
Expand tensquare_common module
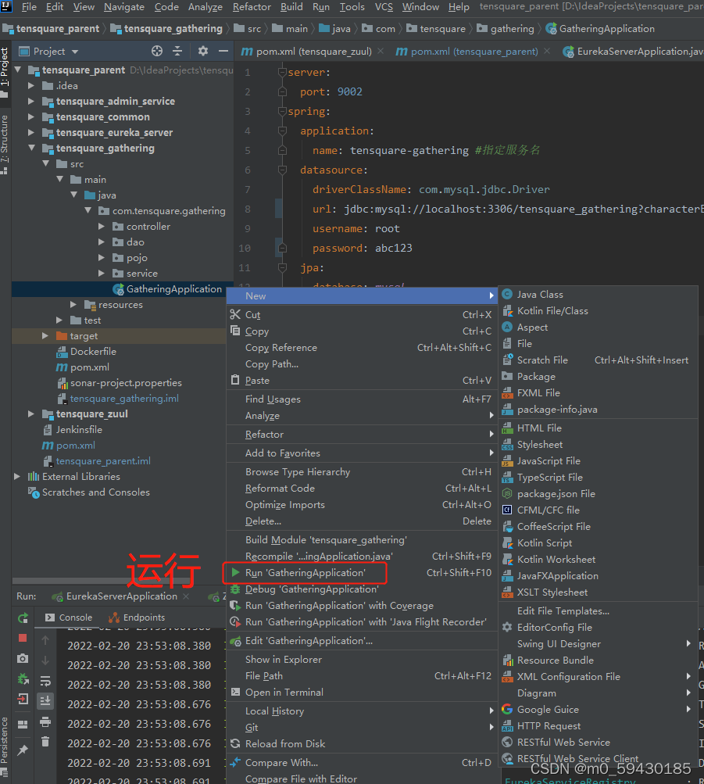pos(31,117)
